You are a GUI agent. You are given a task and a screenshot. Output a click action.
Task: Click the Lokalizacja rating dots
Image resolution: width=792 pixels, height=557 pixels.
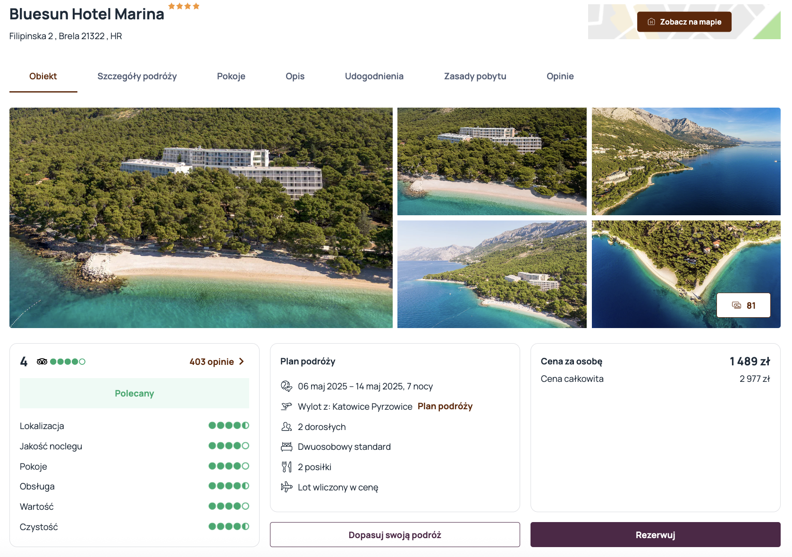[229, 425]
